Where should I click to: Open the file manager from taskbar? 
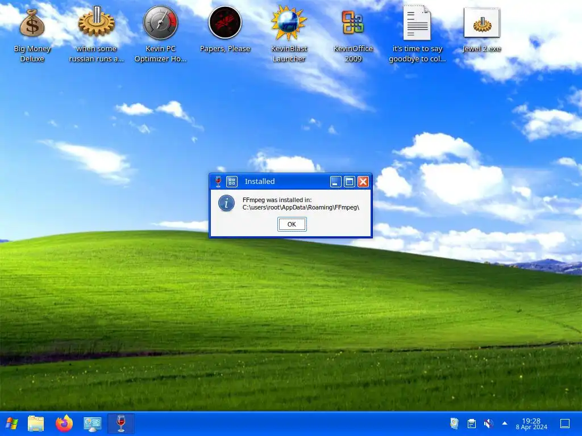point(36,424)
